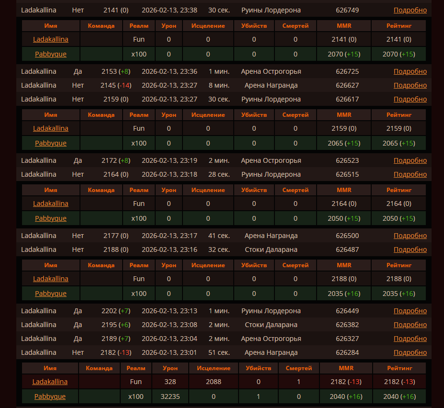Open Подробно link for match 626284
The width and height of the screenshot is (444, 408).
[410, 352]
